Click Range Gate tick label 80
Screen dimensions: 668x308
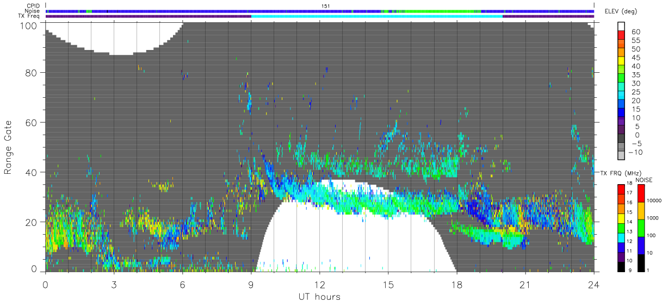coord(32,73)
